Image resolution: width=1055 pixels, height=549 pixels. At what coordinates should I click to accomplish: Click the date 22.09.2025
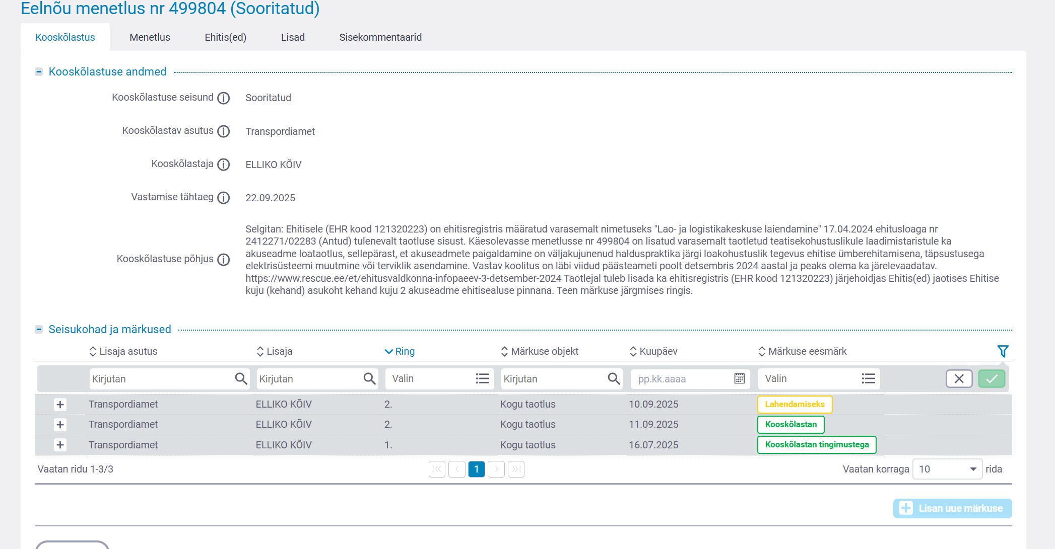270,198
